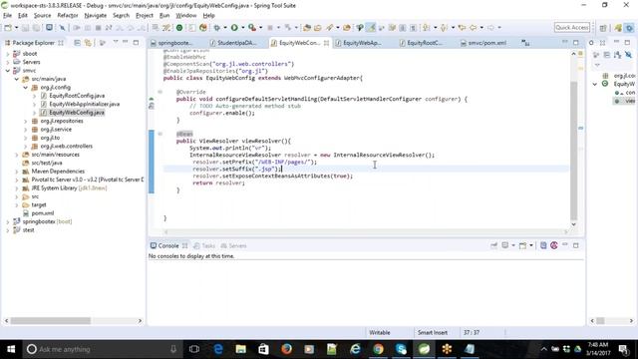Switch to the EquityRootC editor tab

tap(424, 43)
